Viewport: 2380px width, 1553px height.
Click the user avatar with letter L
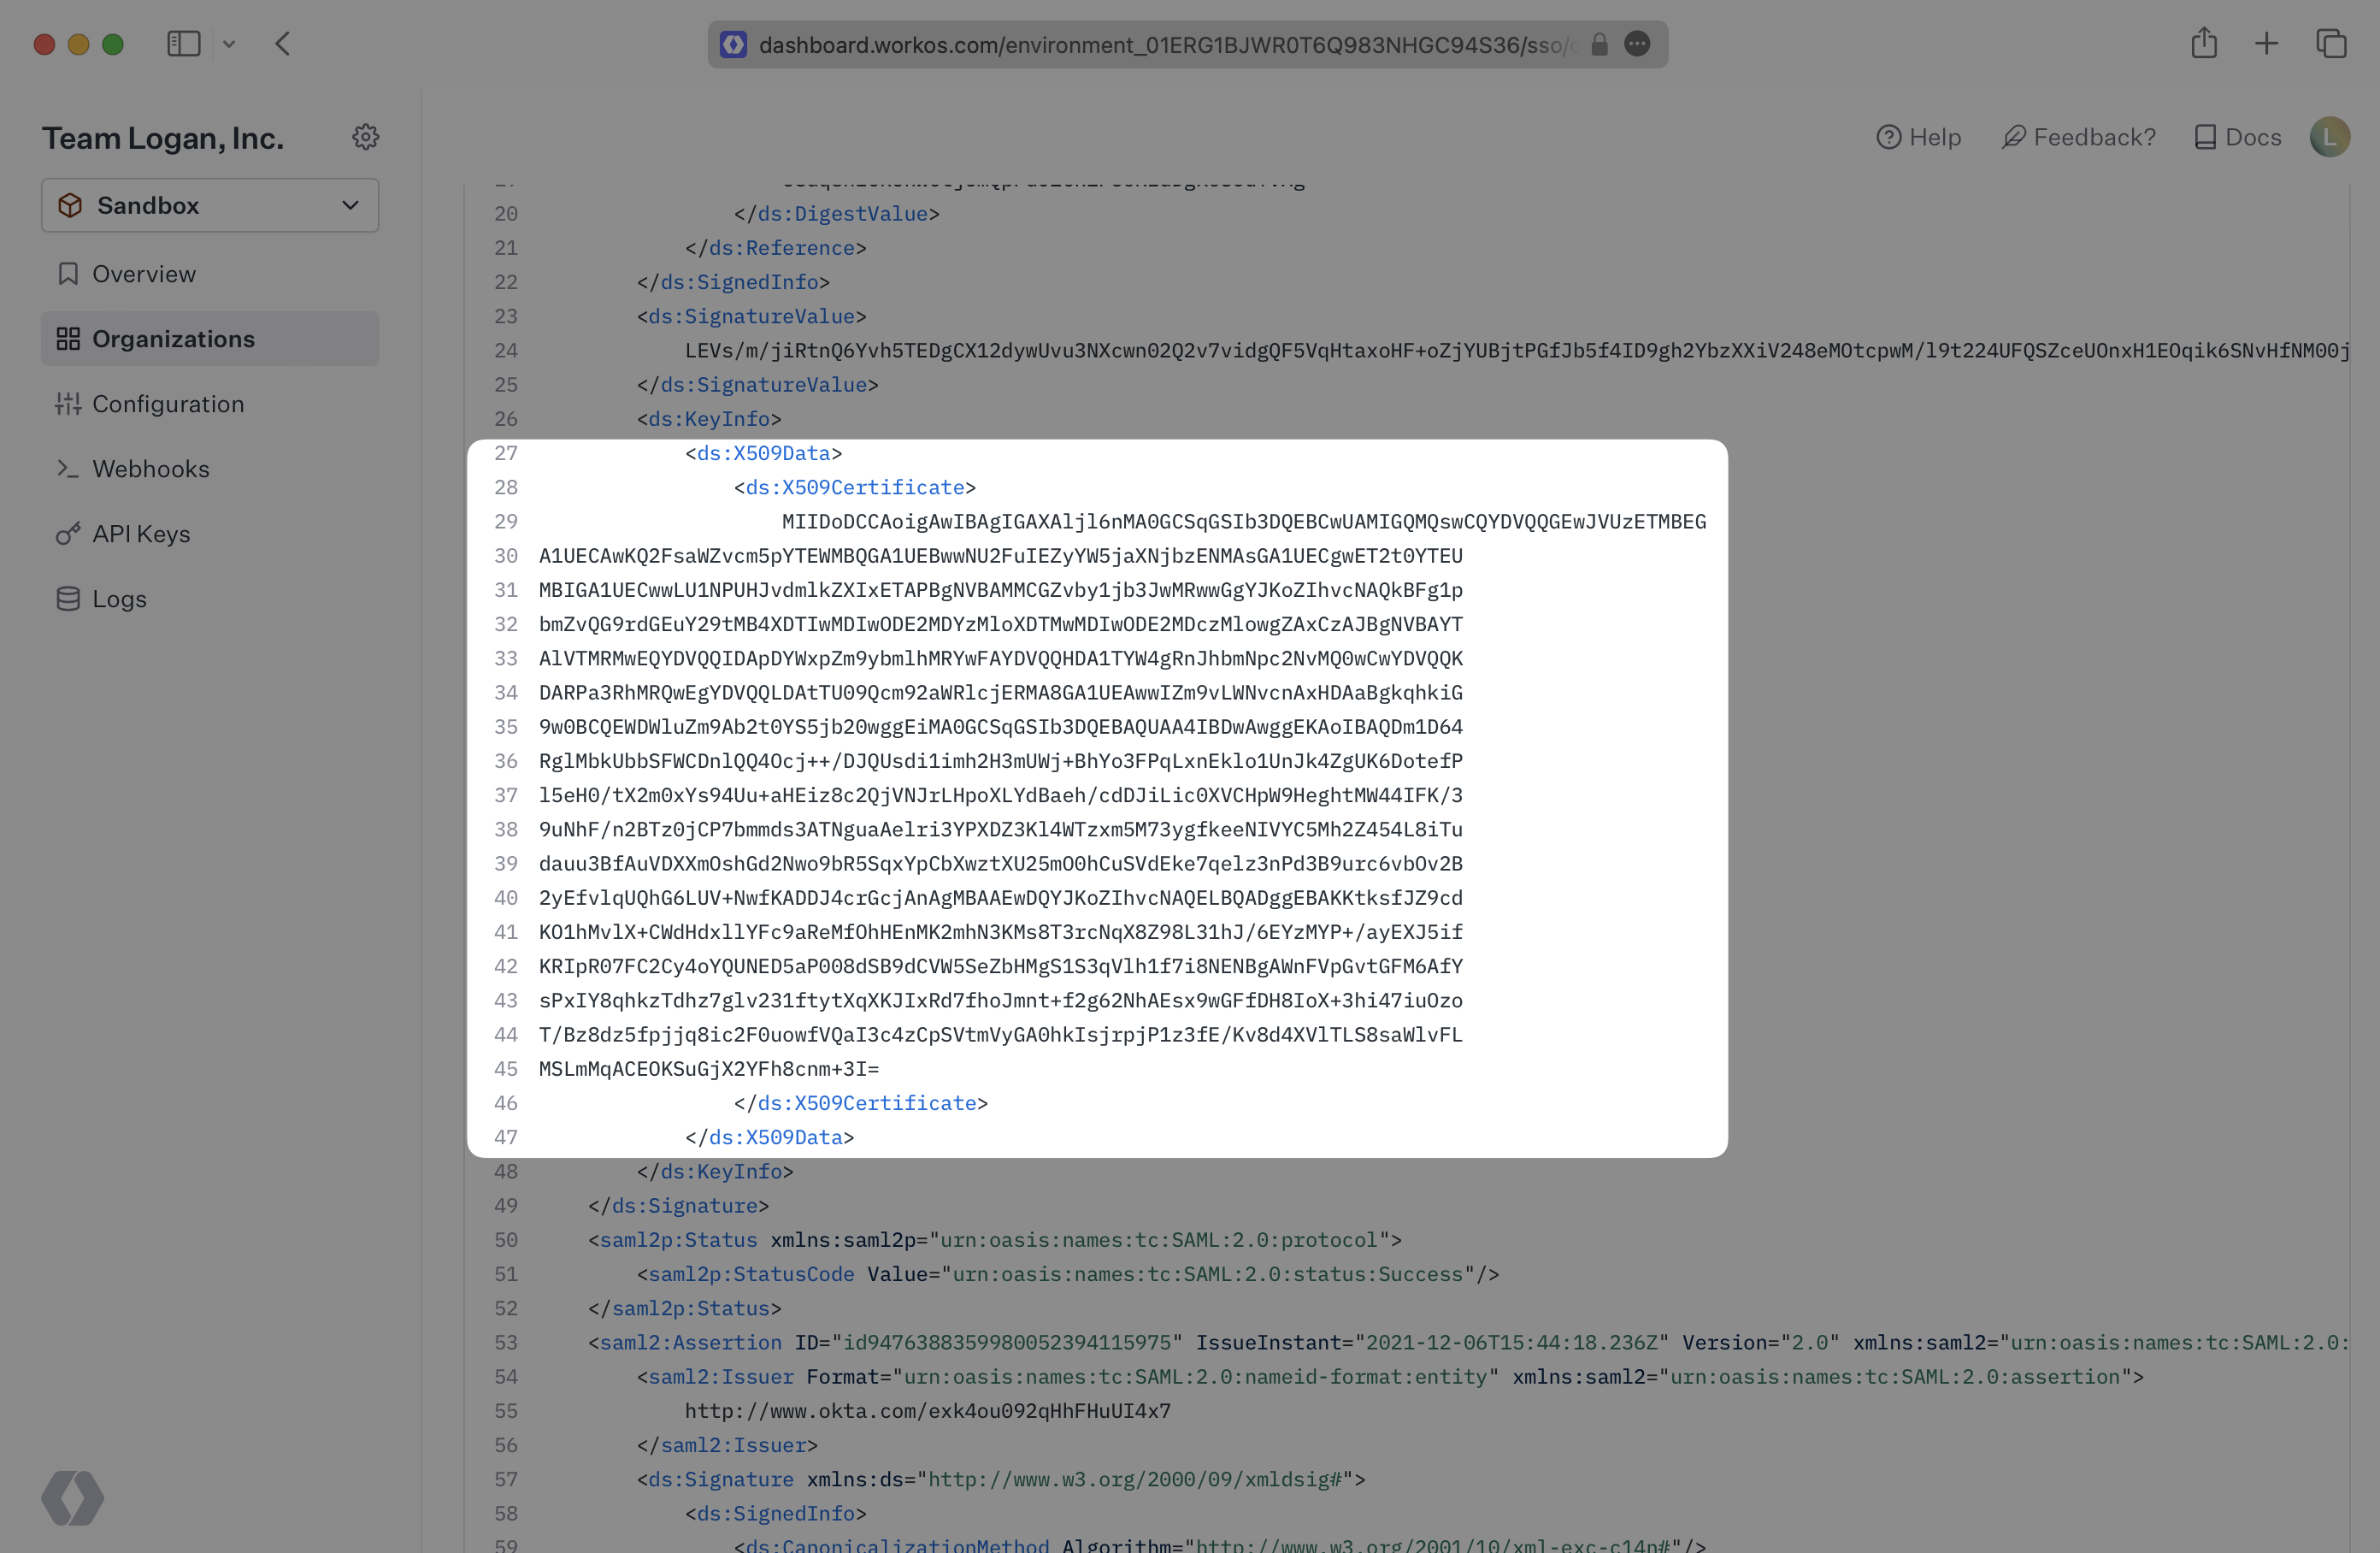[2329, 137]
